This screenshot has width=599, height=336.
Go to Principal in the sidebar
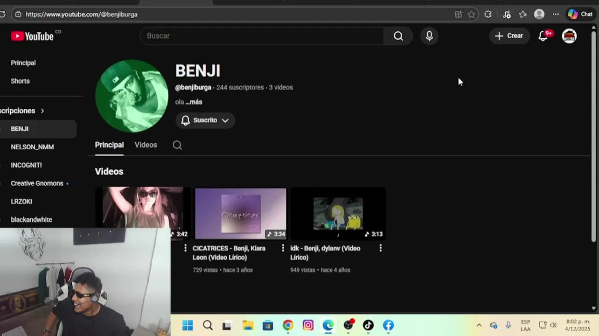23,63
